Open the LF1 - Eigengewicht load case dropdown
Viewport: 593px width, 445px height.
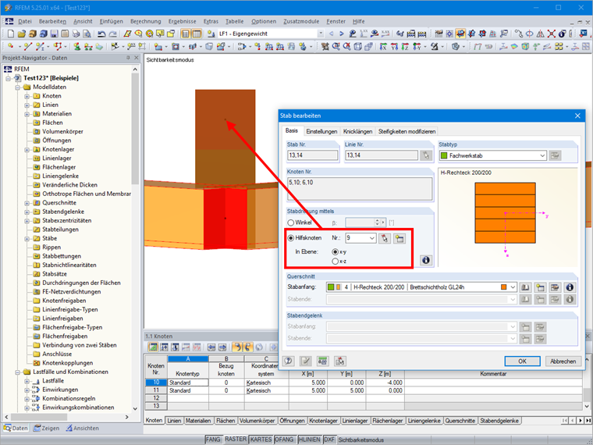(321, 34)
